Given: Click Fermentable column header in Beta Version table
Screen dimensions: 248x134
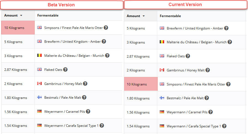Looking at the screenshot, I should [x=48, y=15].
